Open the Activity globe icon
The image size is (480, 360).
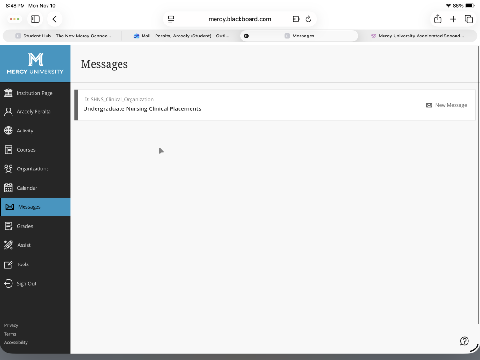click(x=8, y=131)
